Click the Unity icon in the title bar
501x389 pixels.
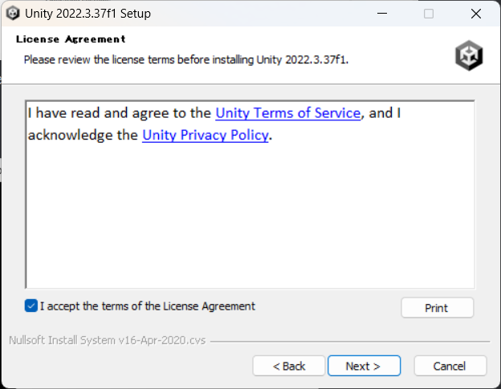[x=13, y=14]
